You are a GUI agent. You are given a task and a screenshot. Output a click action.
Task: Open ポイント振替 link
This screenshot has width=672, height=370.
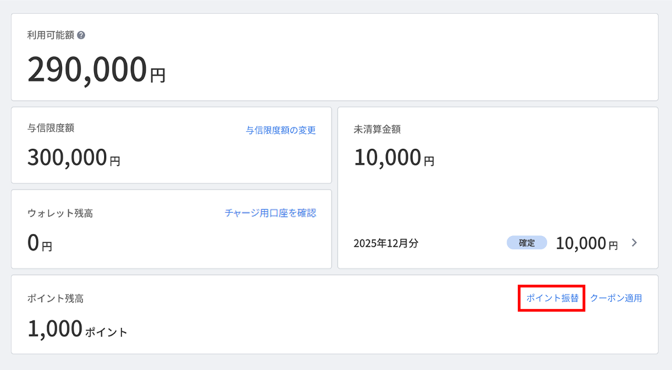point(552,298)
